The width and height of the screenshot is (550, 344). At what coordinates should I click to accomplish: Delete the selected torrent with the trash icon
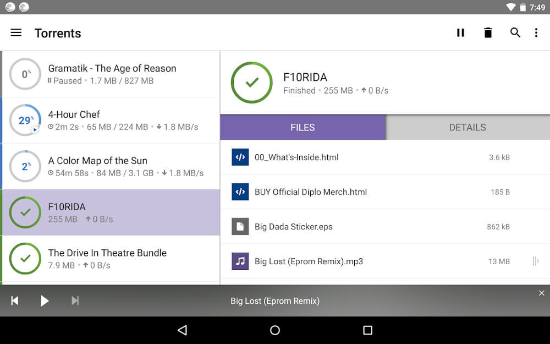(488, 32)
